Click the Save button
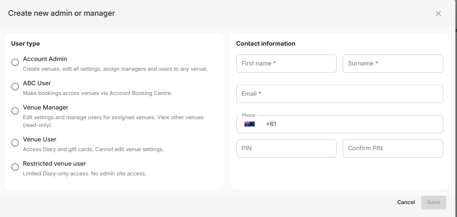 (x=433, y=202)
